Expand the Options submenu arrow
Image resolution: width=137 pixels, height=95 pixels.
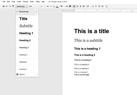[37, 74]
